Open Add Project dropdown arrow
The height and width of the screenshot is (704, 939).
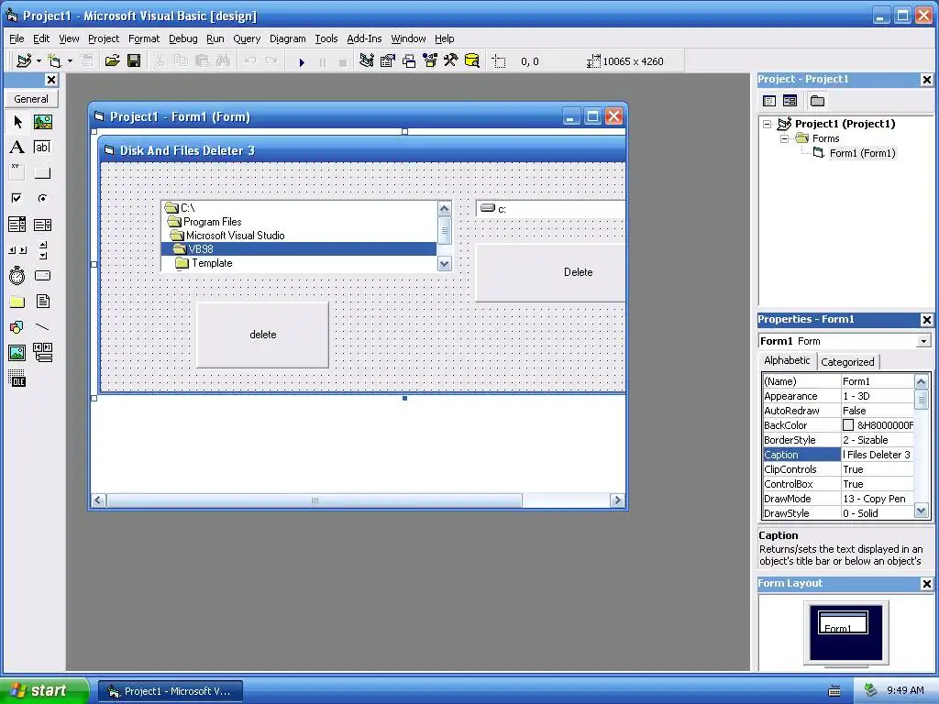pyautogui.click(x=39, y=61)
